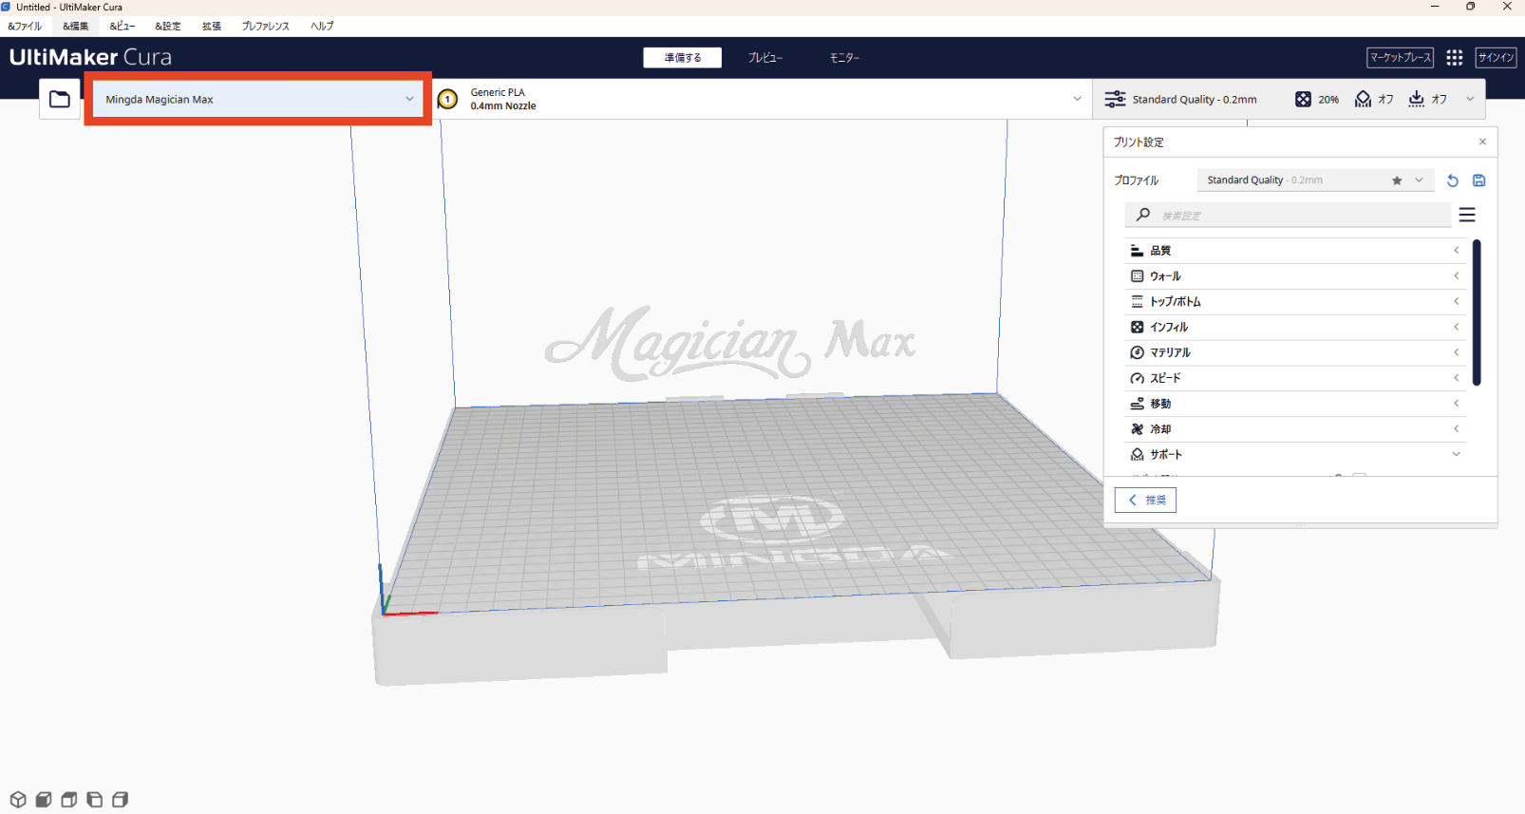Open the settings visibility hamburger menu
Image resolution: width=1525 pixels, height=814 pixels.
tap(1467, 216)
